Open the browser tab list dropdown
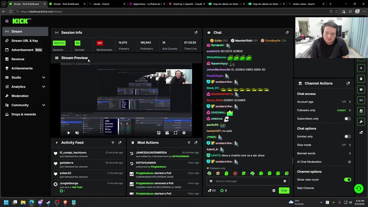Image resolution: width=368 pixels, height=207 pixels. click(x=3, y=4)
